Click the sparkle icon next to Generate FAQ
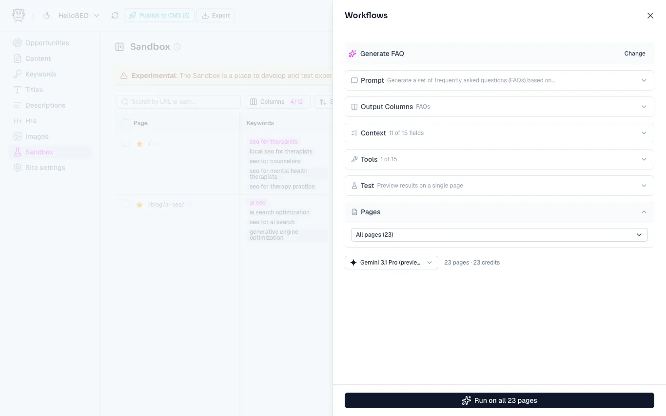Image resolution: width=666 pixels, height=416 pixels. pos(353,54)
